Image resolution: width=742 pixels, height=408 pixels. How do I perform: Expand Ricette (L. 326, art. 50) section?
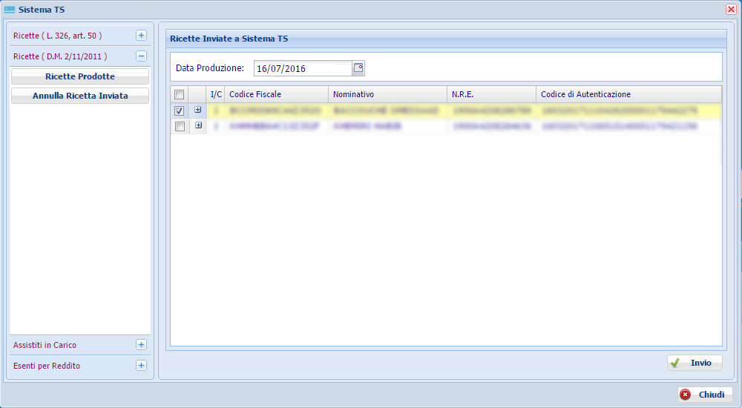(141, 36)
